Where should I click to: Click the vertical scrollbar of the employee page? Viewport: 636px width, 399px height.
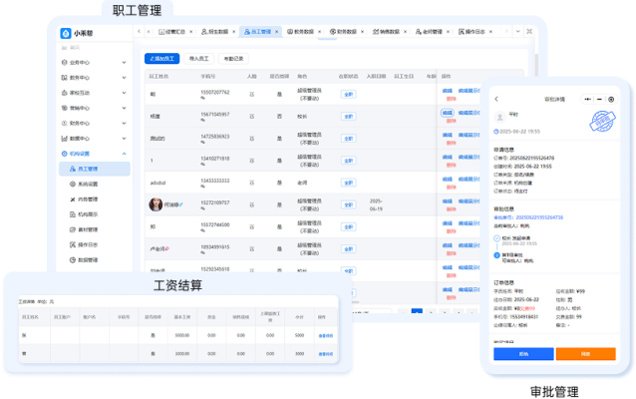coord(536,65)
